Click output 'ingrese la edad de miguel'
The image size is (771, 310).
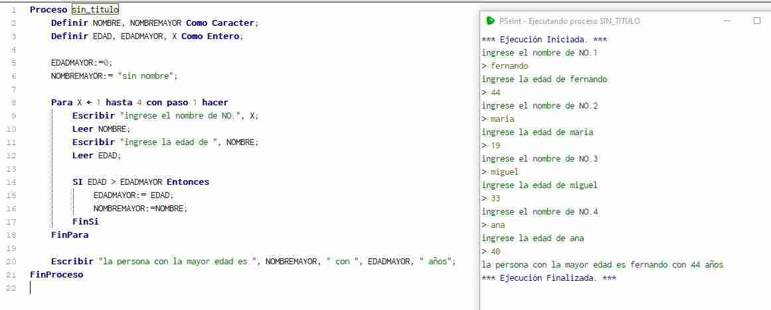[540, 185]
